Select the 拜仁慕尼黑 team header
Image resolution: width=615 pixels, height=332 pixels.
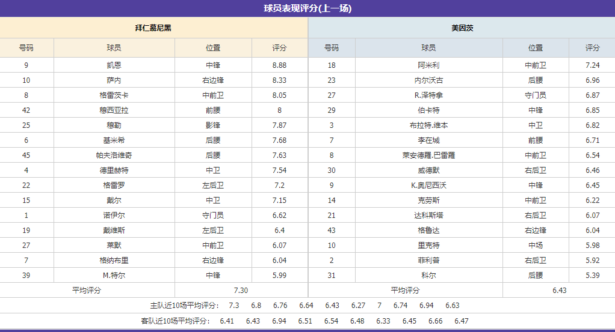[153, 28]
